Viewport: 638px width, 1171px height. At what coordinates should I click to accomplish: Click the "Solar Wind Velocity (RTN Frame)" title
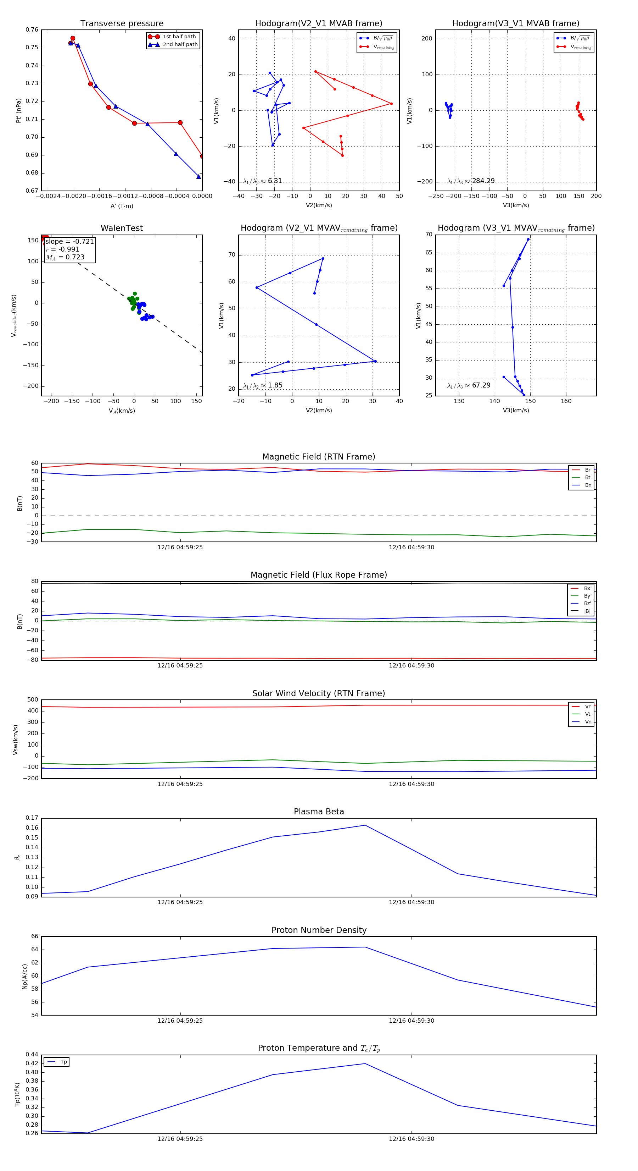coord(319,694)
